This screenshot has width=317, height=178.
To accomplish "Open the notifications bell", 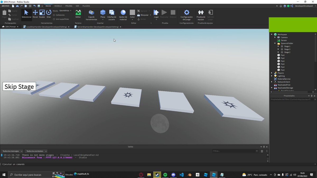I will (x=281, y=6).
